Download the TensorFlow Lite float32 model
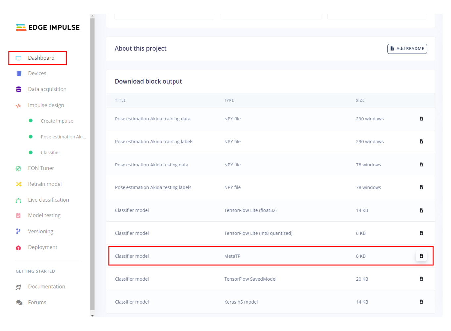The width and height of the screenshot is (451, 331). (421, 210)
